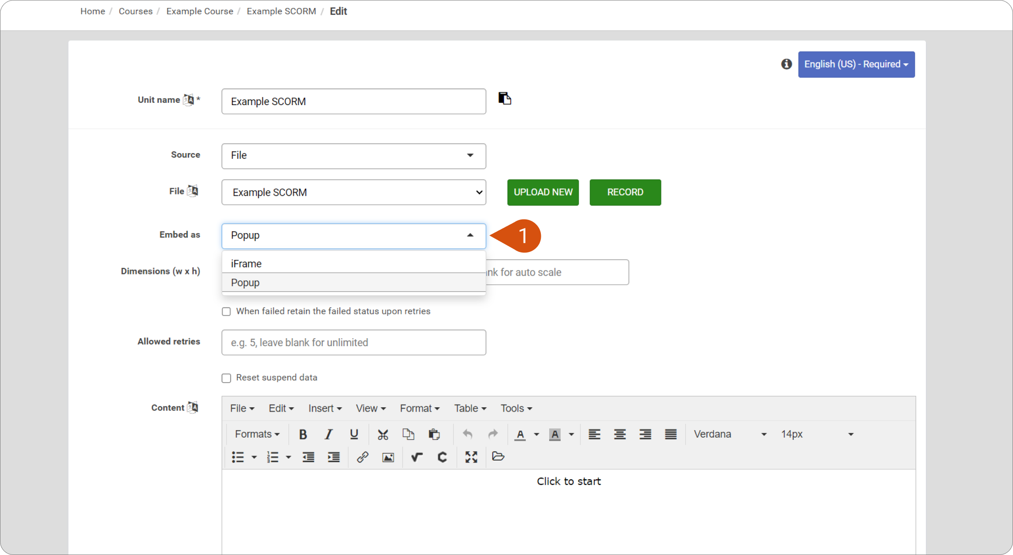Click the translate icon beside File label
Viewport: 1013px width, 555px height.
(193, 191)
